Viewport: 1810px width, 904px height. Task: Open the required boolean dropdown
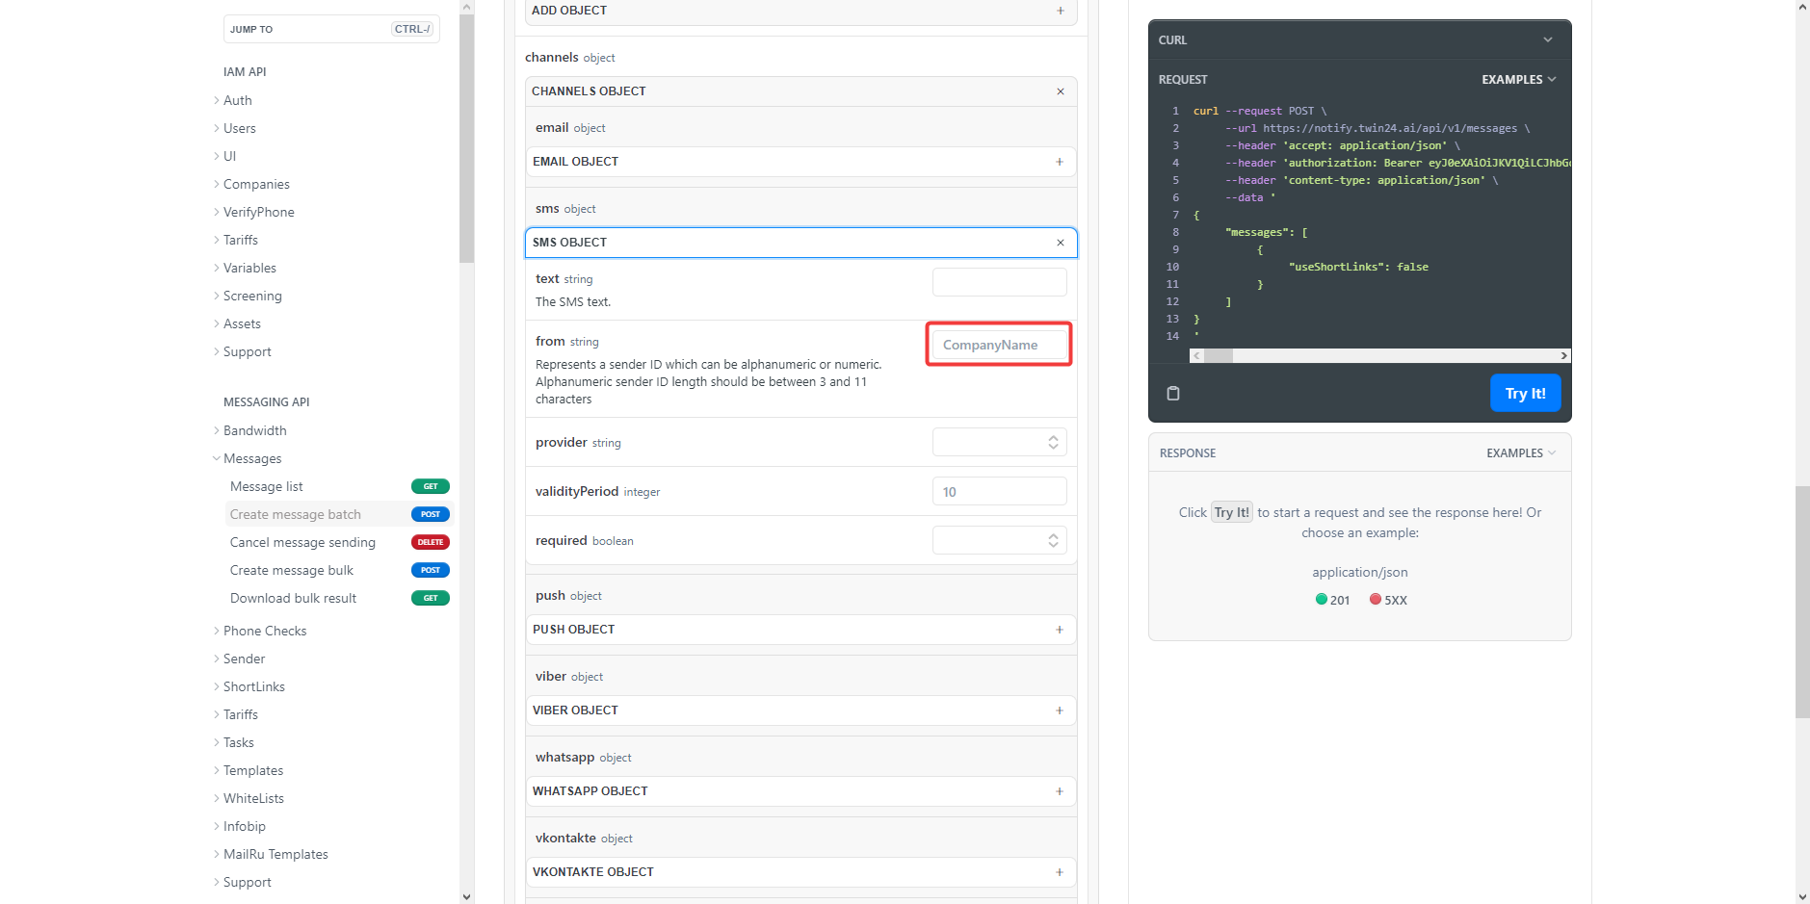tap(999, 540)
